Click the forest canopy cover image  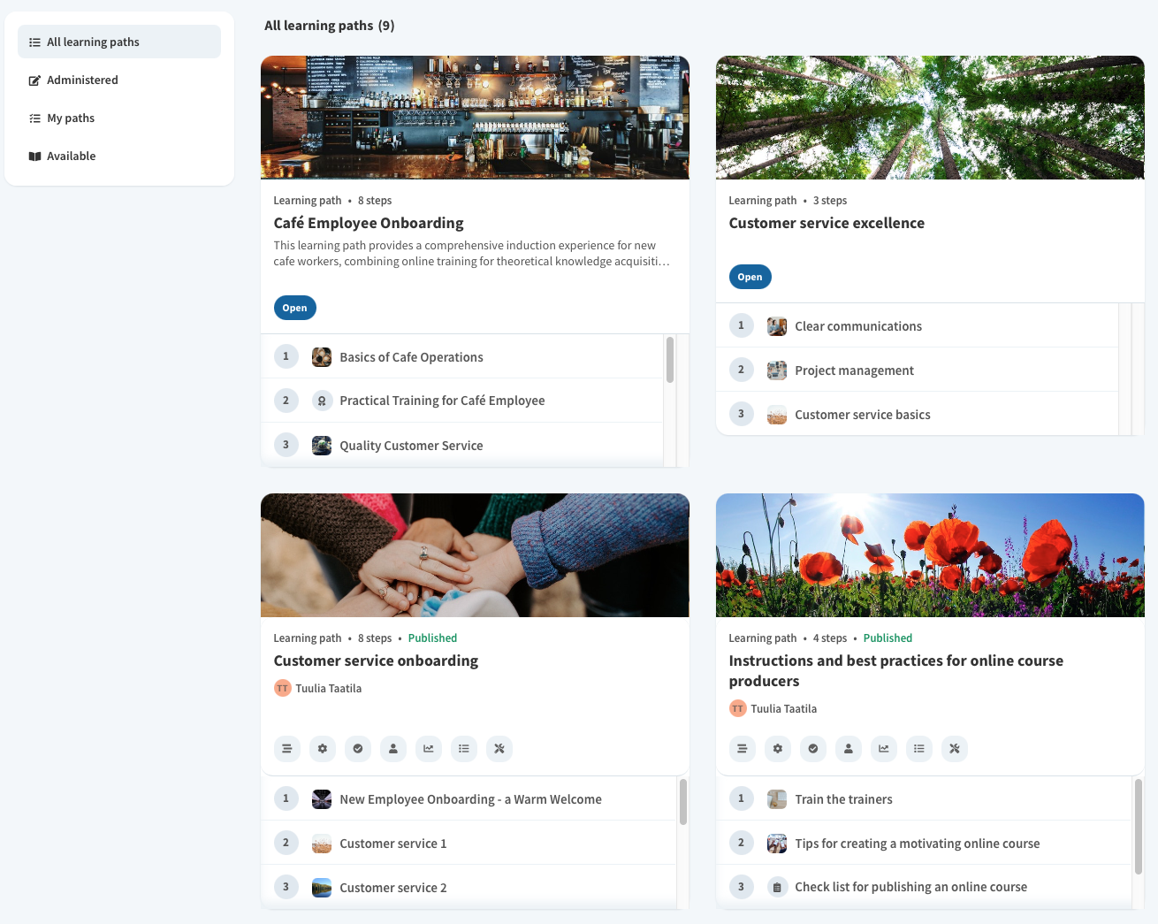pyautogui.click(x=930, y=118)
